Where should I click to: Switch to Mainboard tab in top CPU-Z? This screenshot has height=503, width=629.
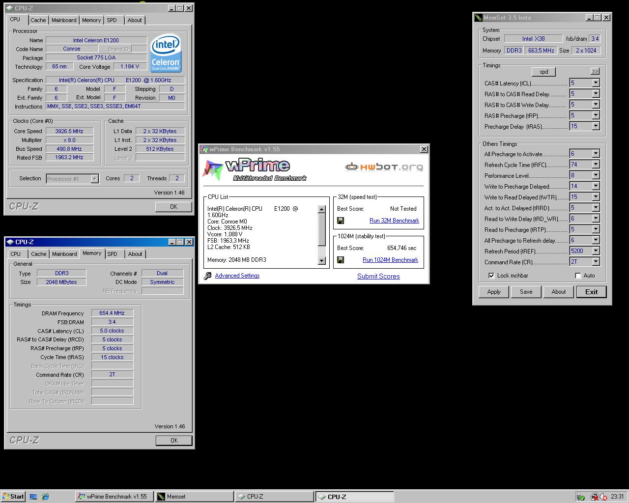pyautogui.click(x=64, y=20)
